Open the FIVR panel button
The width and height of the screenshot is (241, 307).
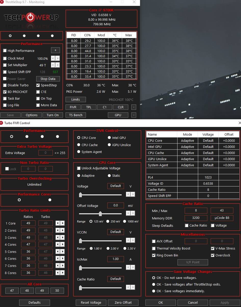[73, 107]
